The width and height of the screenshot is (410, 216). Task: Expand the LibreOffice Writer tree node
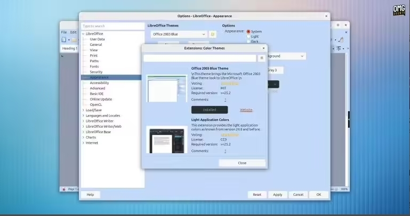tap(83, 121)
